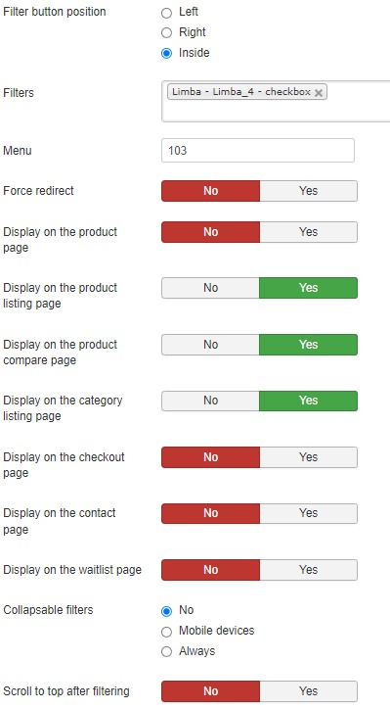Disable Display on the product listing page
390x709 pixels.
pyautogui.click(x=210, y=288)
